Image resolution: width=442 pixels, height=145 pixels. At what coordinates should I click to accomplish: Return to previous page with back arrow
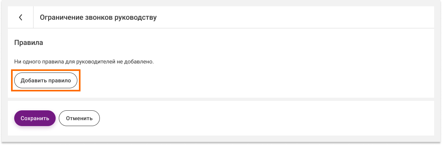click(21, 17)
